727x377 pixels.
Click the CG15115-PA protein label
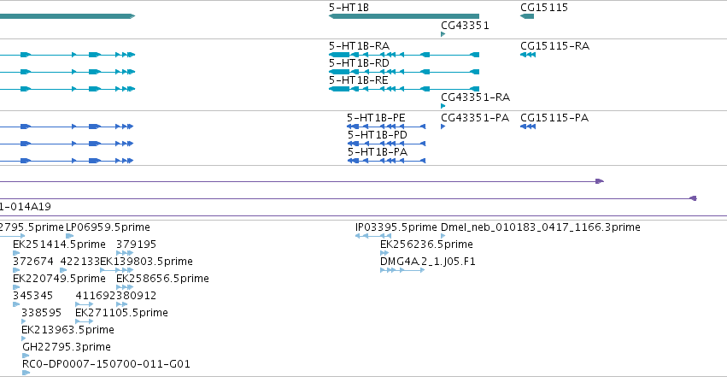pos(554,118)
